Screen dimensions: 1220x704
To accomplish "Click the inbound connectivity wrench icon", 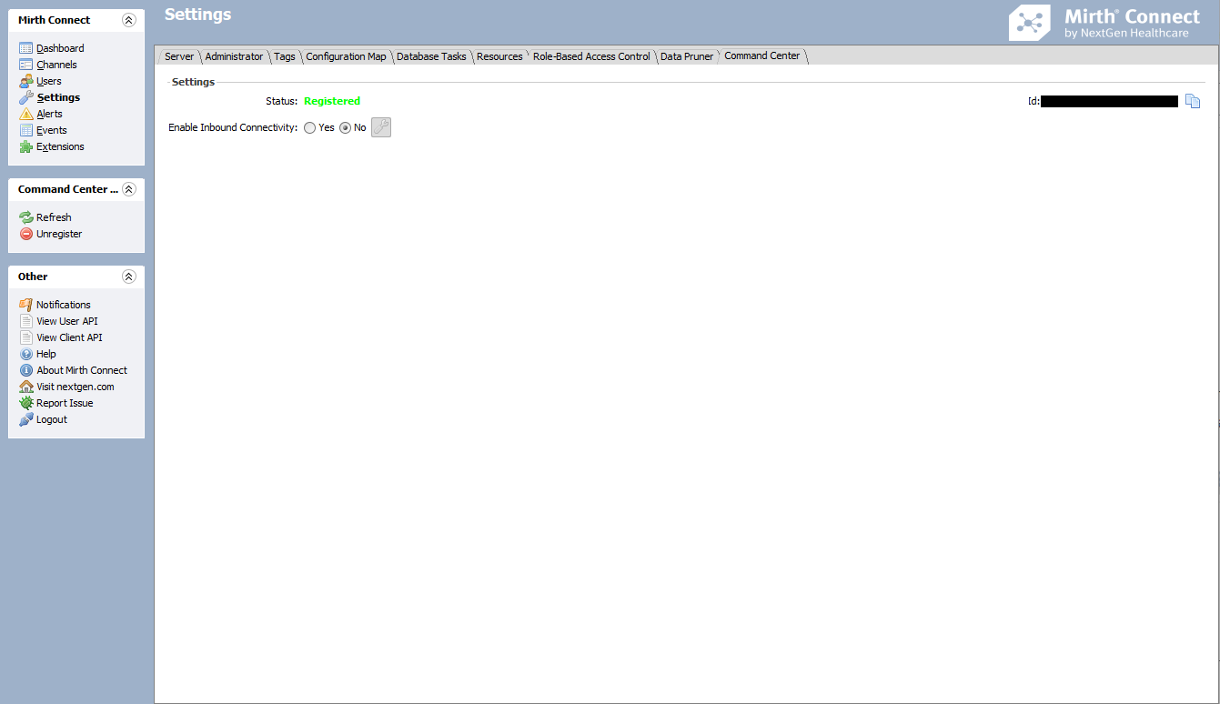I will [x=381, y=127].
